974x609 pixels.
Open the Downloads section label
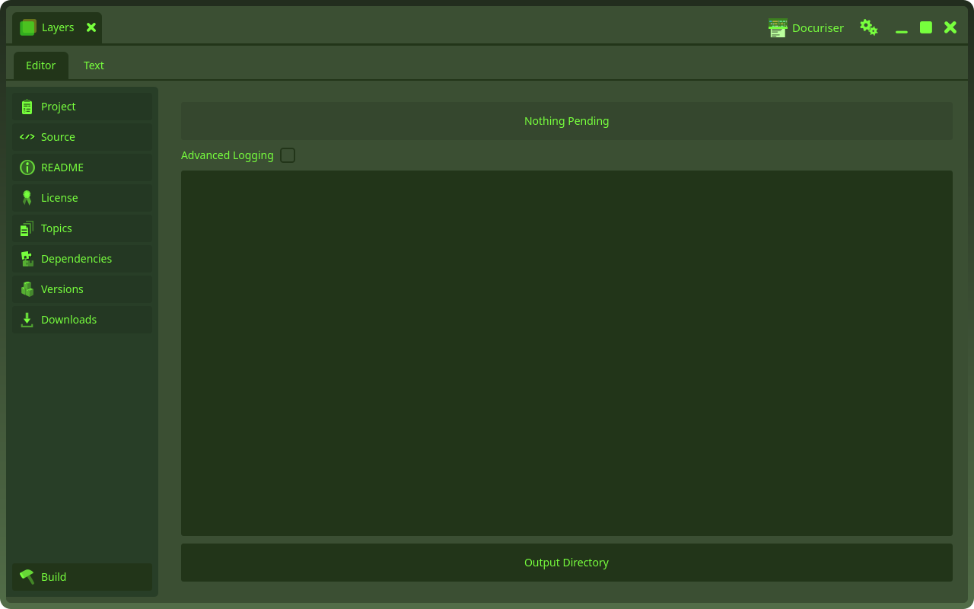(x=68, y=320)
